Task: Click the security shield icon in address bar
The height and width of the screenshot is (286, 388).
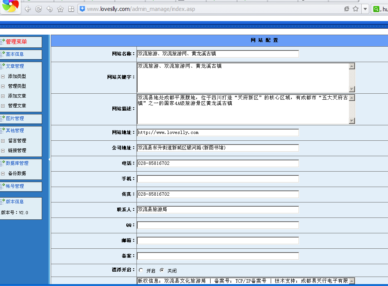Action: [82, 9]
